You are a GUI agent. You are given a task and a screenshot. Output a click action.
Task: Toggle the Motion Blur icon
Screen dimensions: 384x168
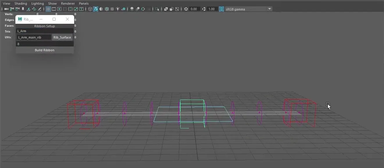tap(137, 9)
